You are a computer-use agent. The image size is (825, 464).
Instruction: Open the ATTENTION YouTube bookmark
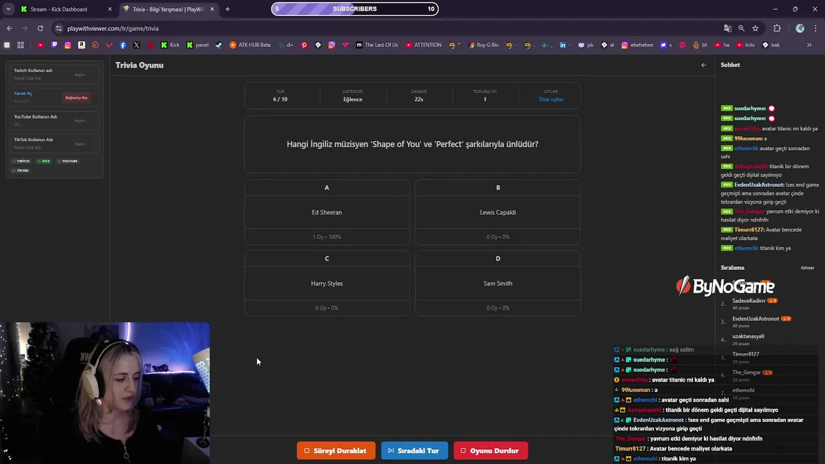point(423,45)
